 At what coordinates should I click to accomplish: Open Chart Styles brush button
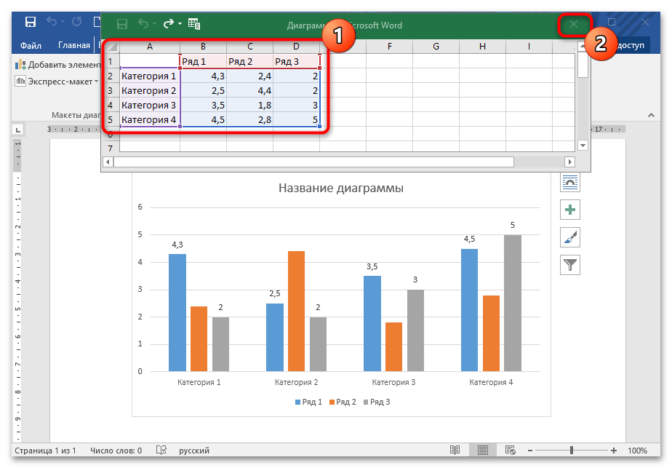point(570,237)
